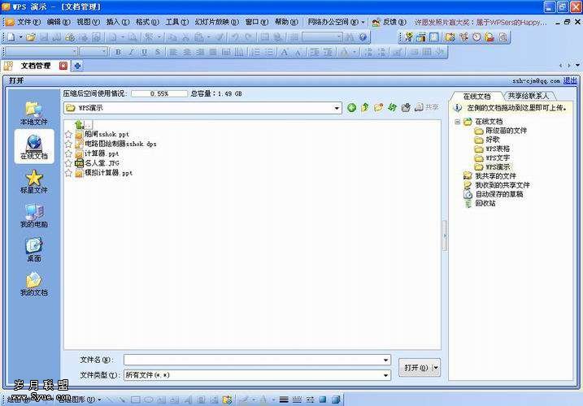
Task: Toggle underline formatting
Action: pyautogui.click(x=144, y=52)
